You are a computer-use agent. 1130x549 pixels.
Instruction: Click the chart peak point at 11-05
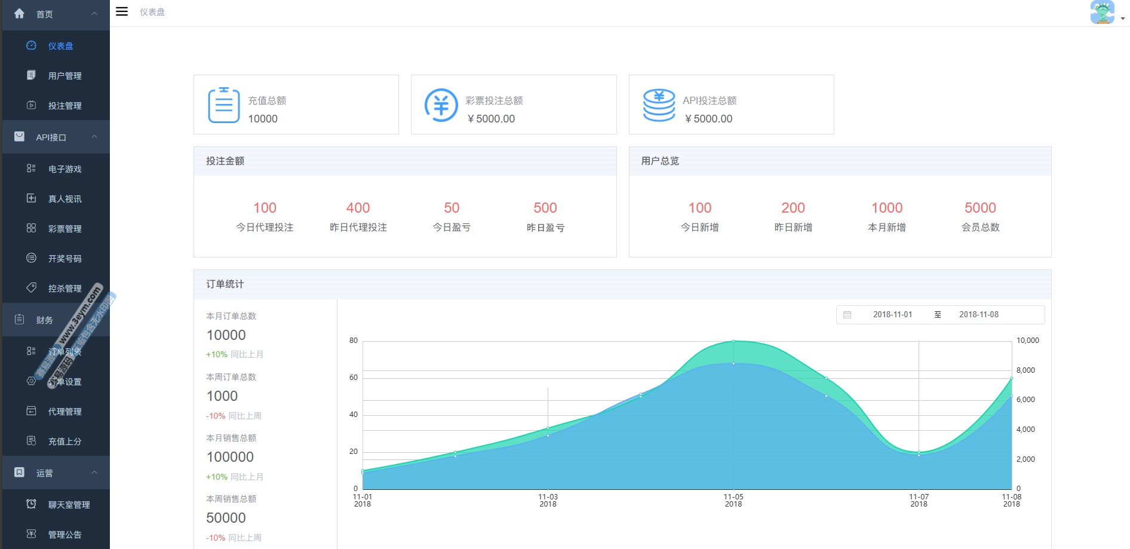(x=733, y=341)
